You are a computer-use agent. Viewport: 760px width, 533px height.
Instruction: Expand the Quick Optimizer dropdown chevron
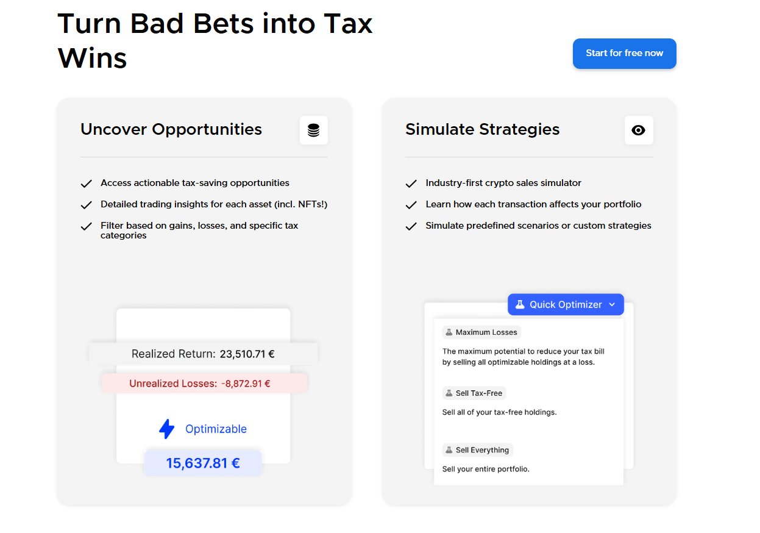tap(612, 305)
